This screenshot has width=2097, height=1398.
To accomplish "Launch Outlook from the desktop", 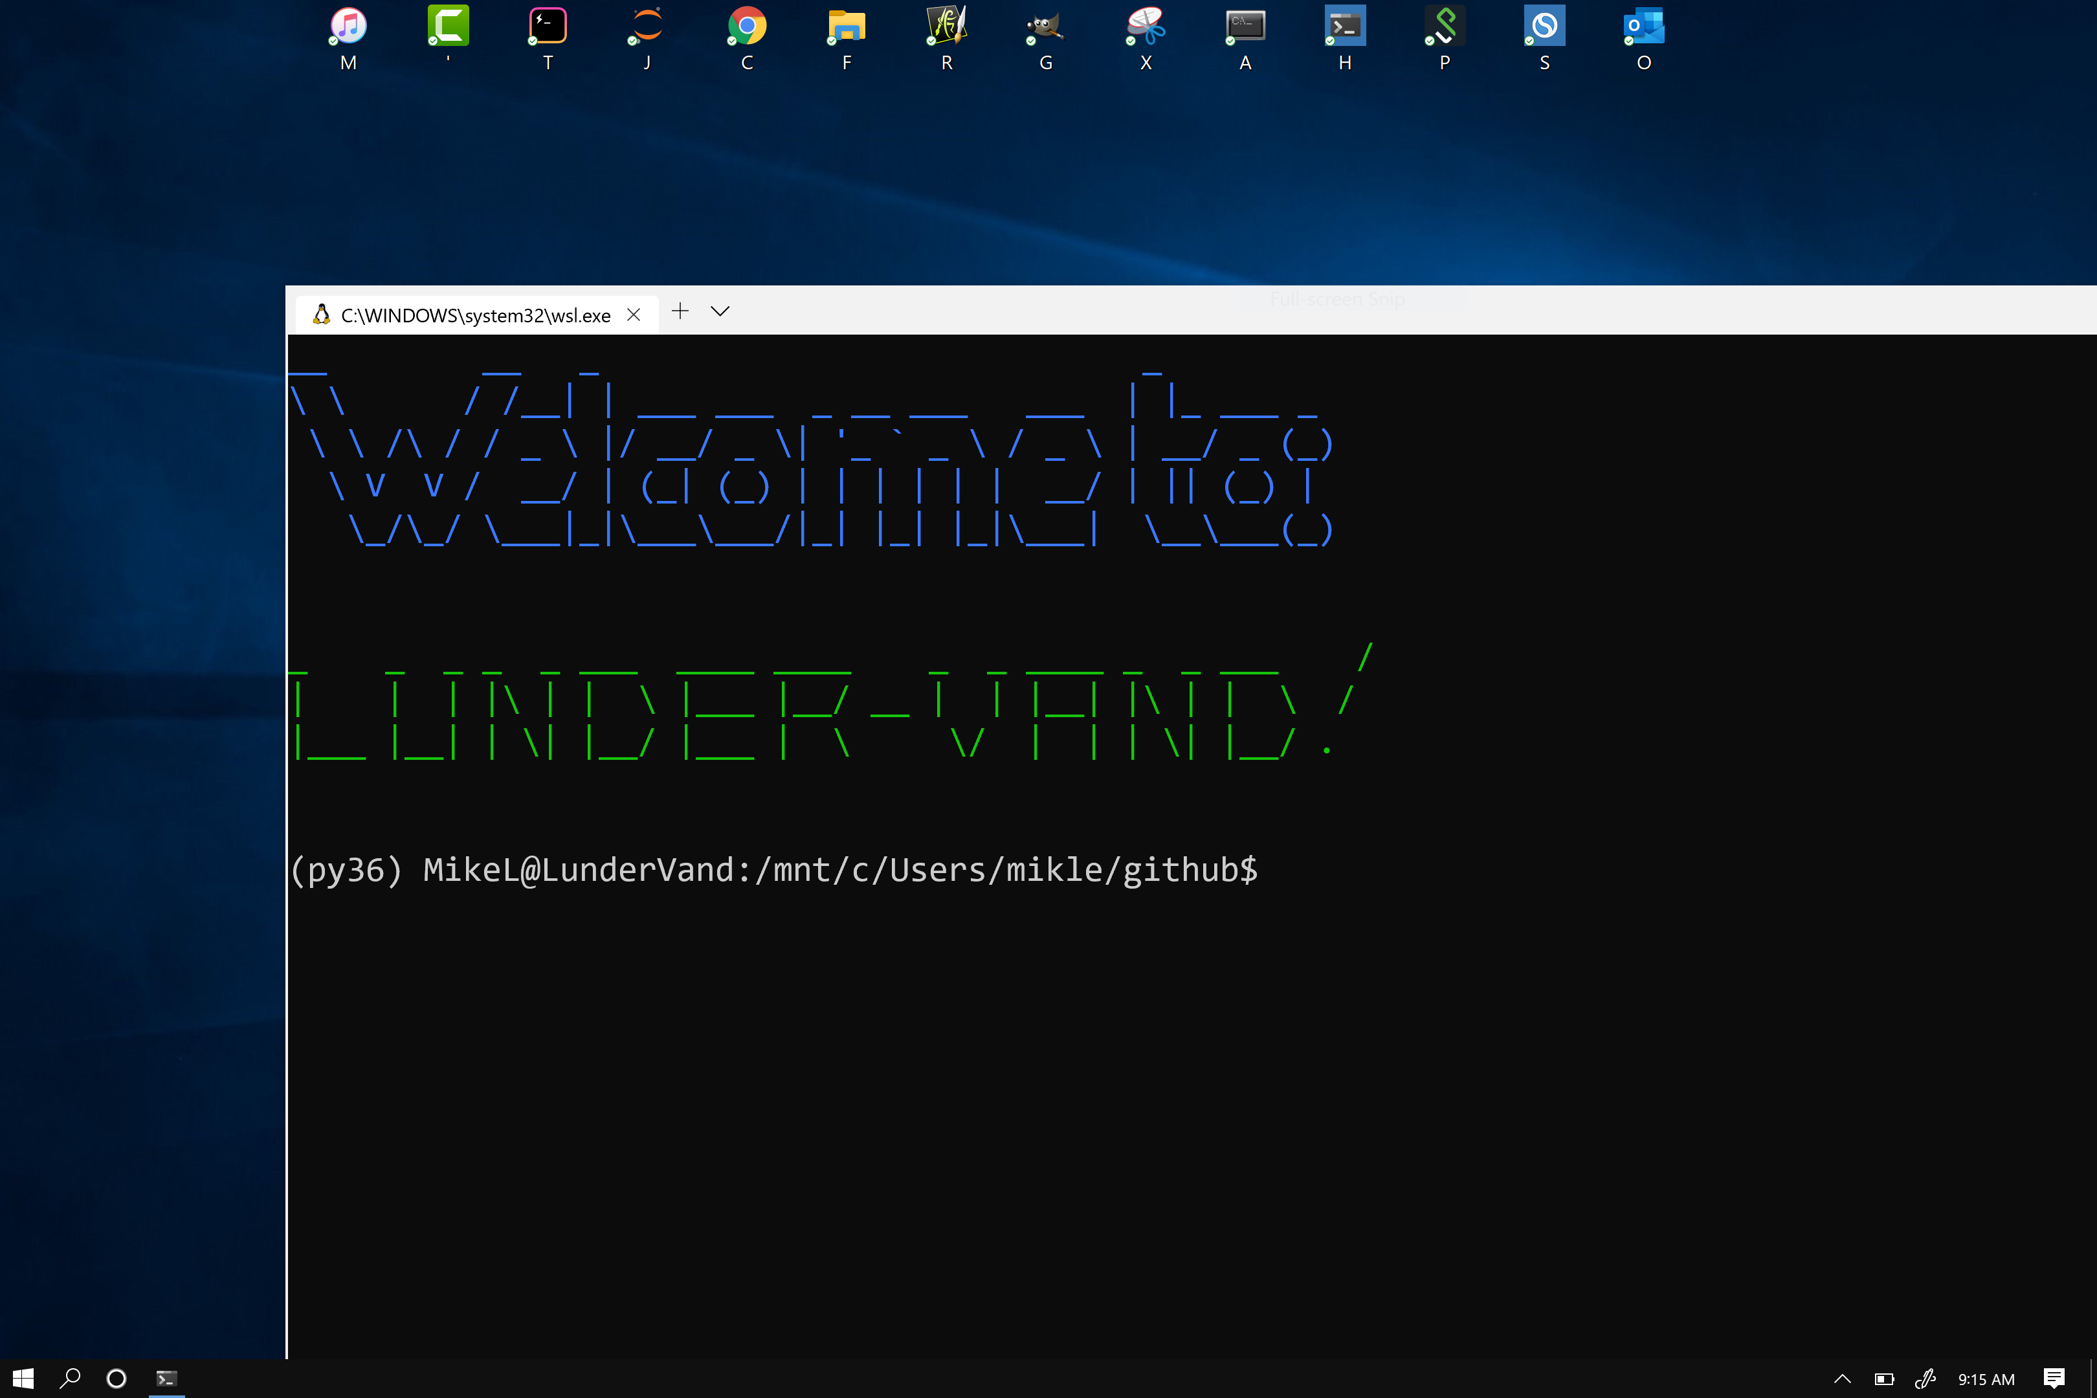I will [1643, 27].
